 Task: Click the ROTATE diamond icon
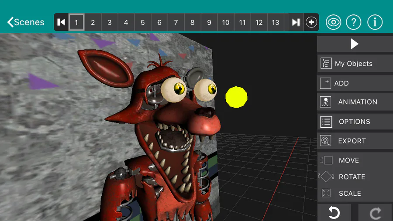[x=326, y=177]
